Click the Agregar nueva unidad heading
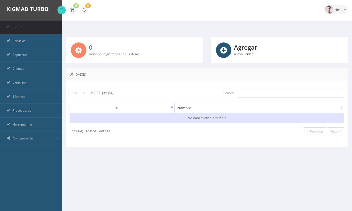352x211 pixels. (246, 47)
